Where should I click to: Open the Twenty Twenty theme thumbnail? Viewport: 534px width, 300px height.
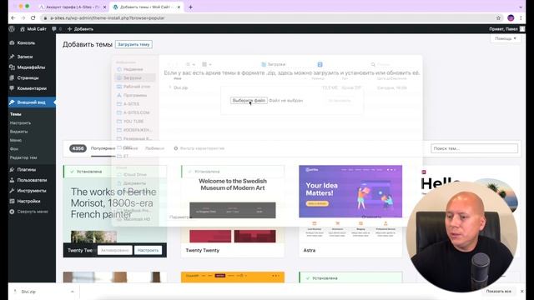point(233,204)
